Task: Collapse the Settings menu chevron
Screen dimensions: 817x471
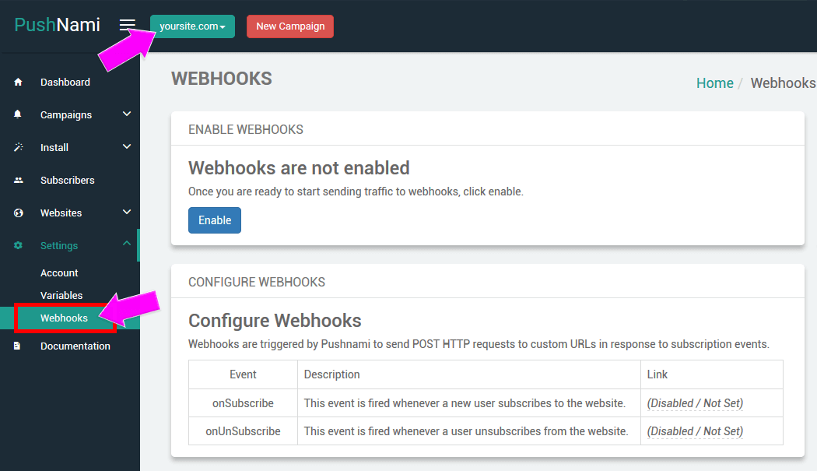Action: 127,244
